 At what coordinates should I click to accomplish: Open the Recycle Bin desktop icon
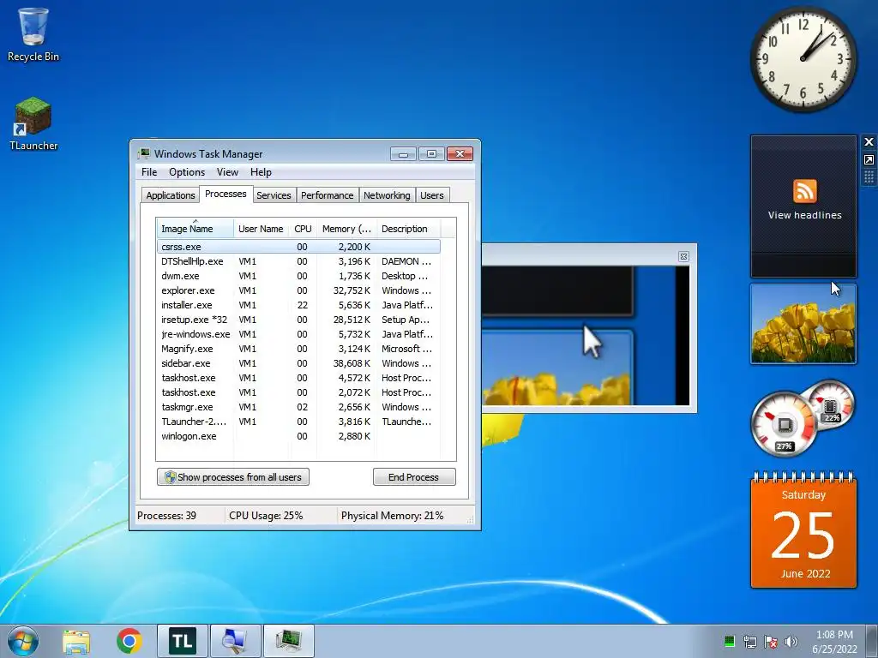point(33,34)
